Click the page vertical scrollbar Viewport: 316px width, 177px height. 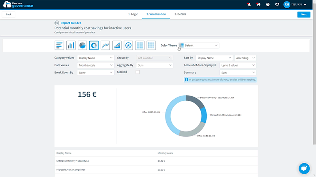click(314, 74)
